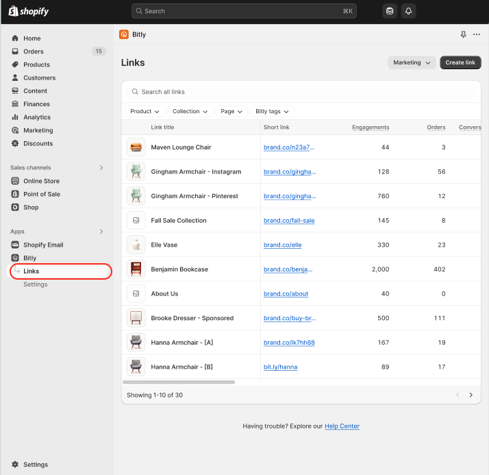The image size is (489, 475).
Task: Open brand.co/fall-sale short link
Action: coord(289,220)
